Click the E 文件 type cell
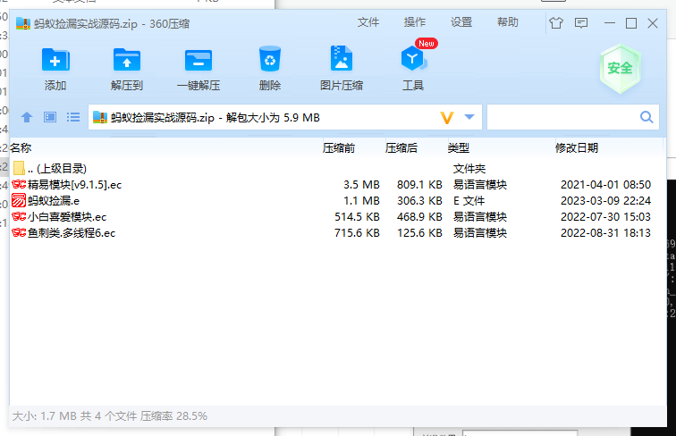676x436 pixels. tap(469, 201)
